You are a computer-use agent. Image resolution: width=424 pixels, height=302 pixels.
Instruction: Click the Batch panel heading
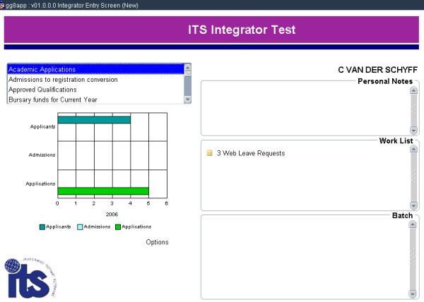[x=402, y=216]
